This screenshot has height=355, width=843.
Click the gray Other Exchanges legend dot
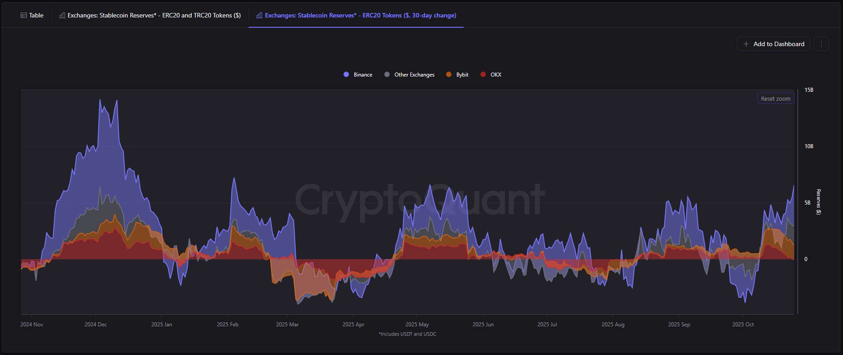pos(387,75)
